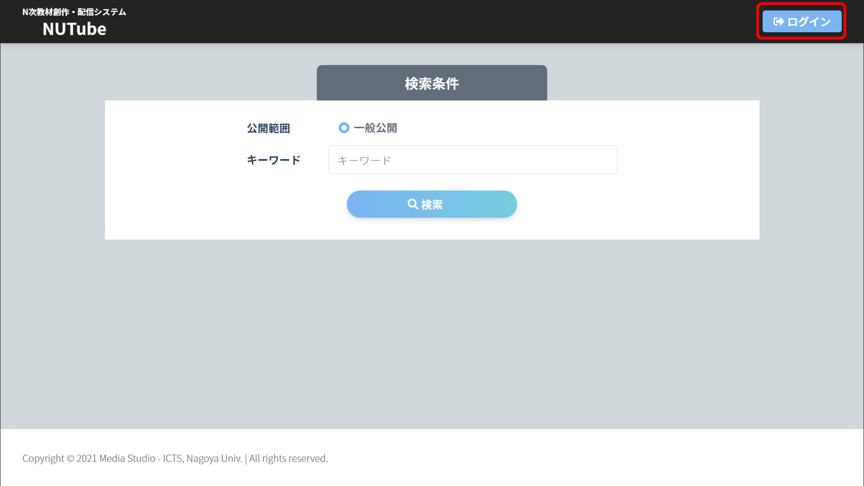Click the N次教材創作・配信システム subtitle text

click(74, 12)
